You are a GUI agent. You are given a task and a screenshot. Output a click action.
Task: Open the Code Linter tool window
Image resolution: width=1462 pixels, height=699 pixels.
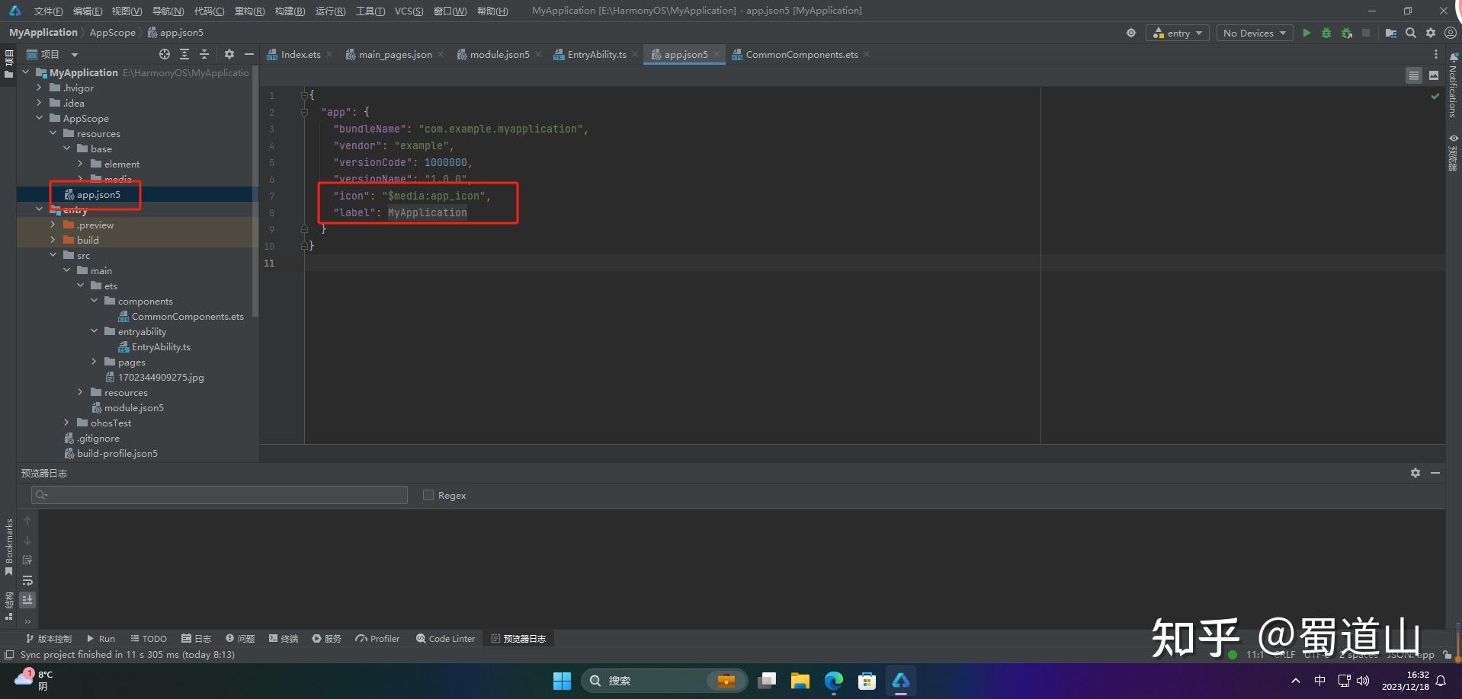pyautogui.click(x=445, y=639)
